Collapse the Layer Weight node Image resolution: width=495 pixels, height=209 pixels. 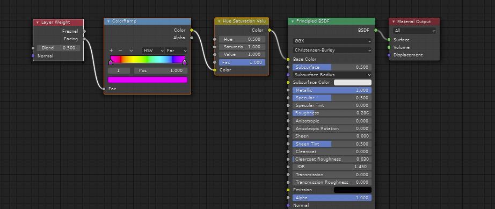(x=38, y=23)
